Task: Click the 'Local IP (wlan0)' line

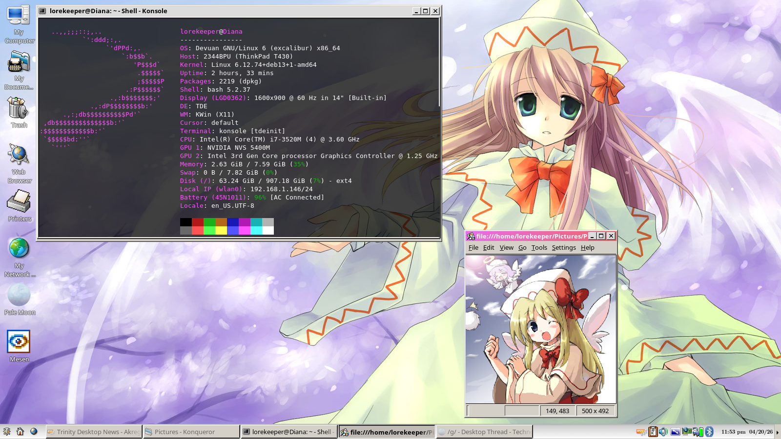Action: [x=247, y=189]
